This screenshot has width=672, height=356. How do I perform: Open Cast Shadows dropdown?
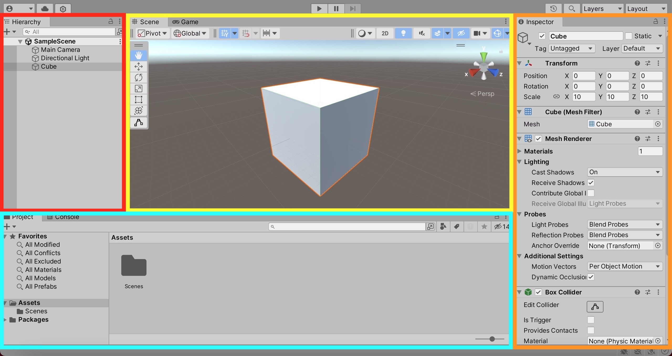click(x=624, y=172)
